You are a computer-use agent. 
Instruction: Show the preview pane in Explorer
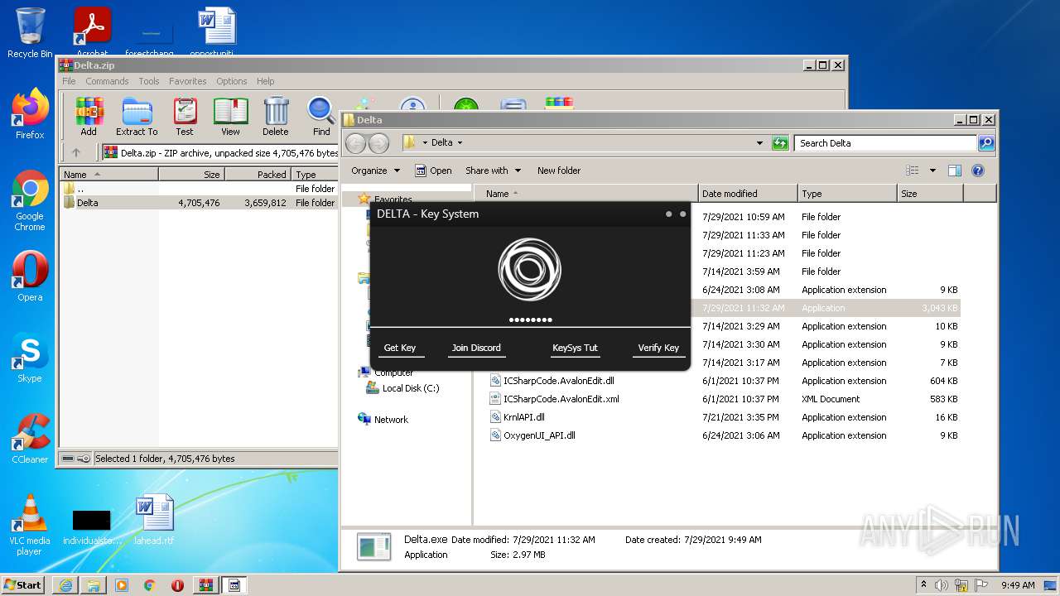coord(955,171)
